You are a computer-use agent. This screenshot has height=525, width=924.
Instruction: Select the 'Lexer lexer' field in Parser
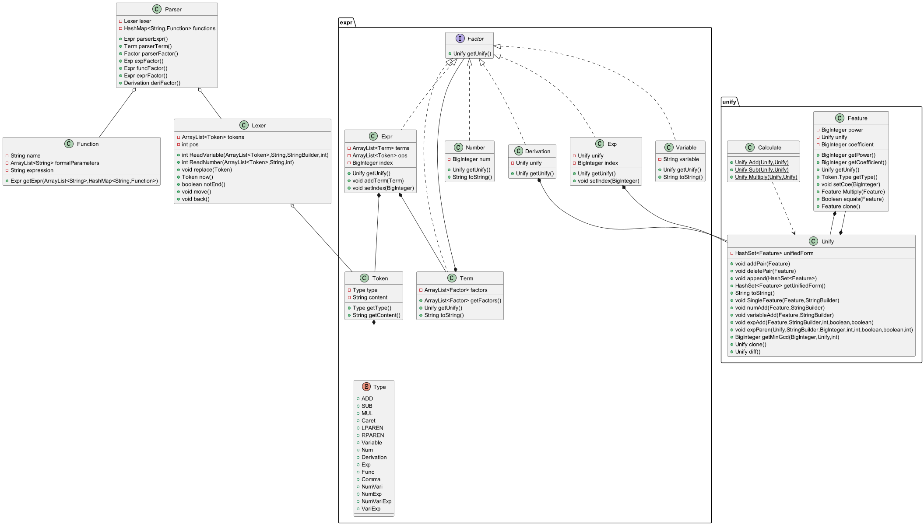point(137,21)
